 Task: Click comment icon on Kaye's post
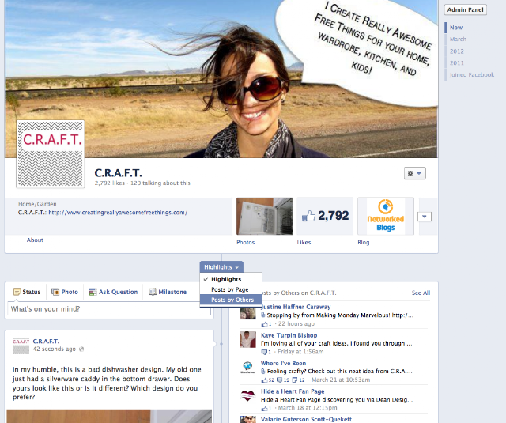pos(264,352)
